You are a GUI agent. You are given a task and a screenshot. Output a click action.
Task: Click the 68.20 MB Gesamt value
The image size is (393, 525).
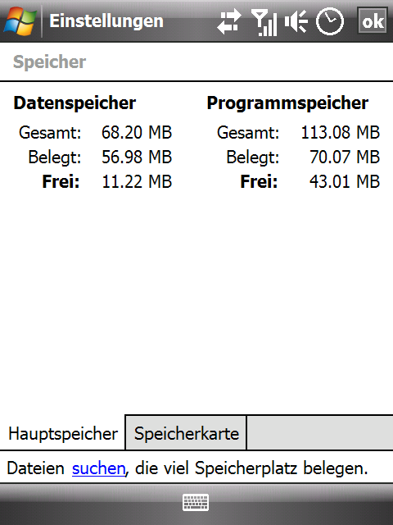click(x=137, y=132)
